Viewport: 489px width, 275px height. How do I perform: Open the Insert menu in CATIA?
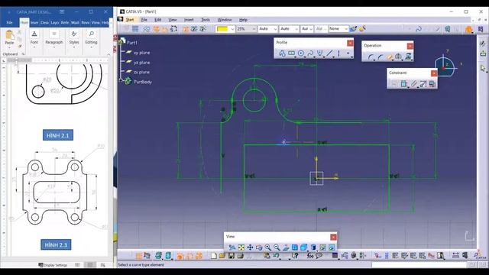pos(189,20)
